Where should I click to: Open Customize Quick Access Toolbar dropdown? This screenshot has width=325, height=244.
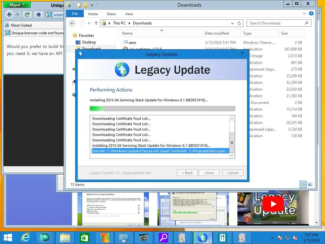[x=92, y=5]
